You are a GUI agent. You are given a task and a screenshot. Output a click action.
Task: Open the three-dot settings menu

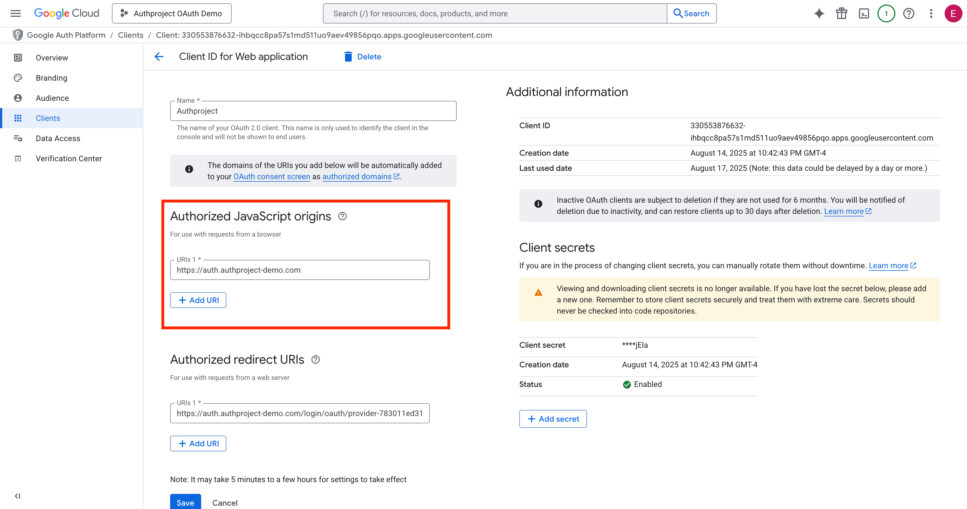coord(931,13)
